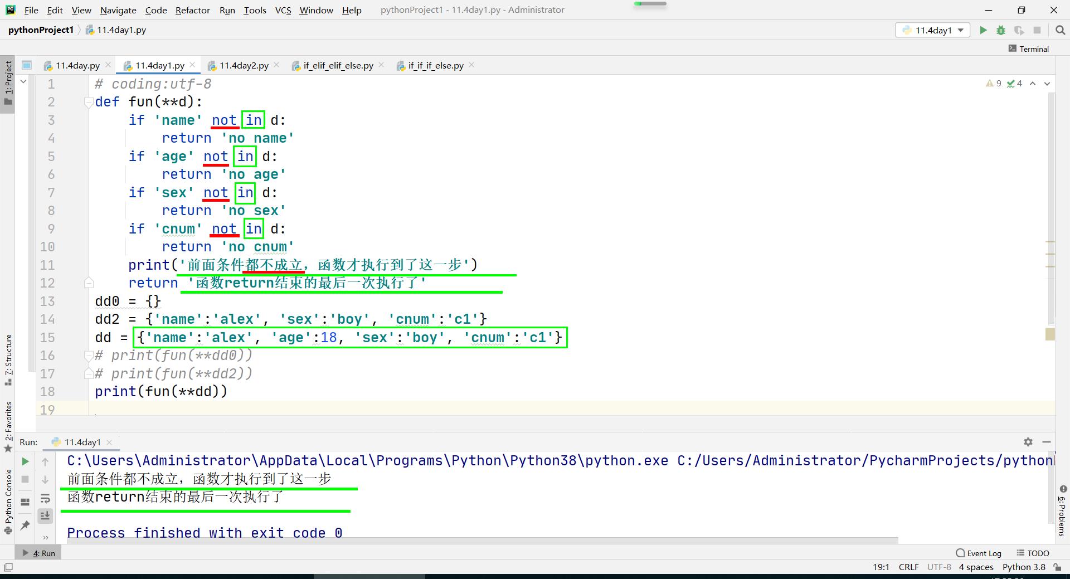Viewport: 1070px width, 579px height.
Task: Toggle the Python Console sidebar button
Action: pos(8,502)
